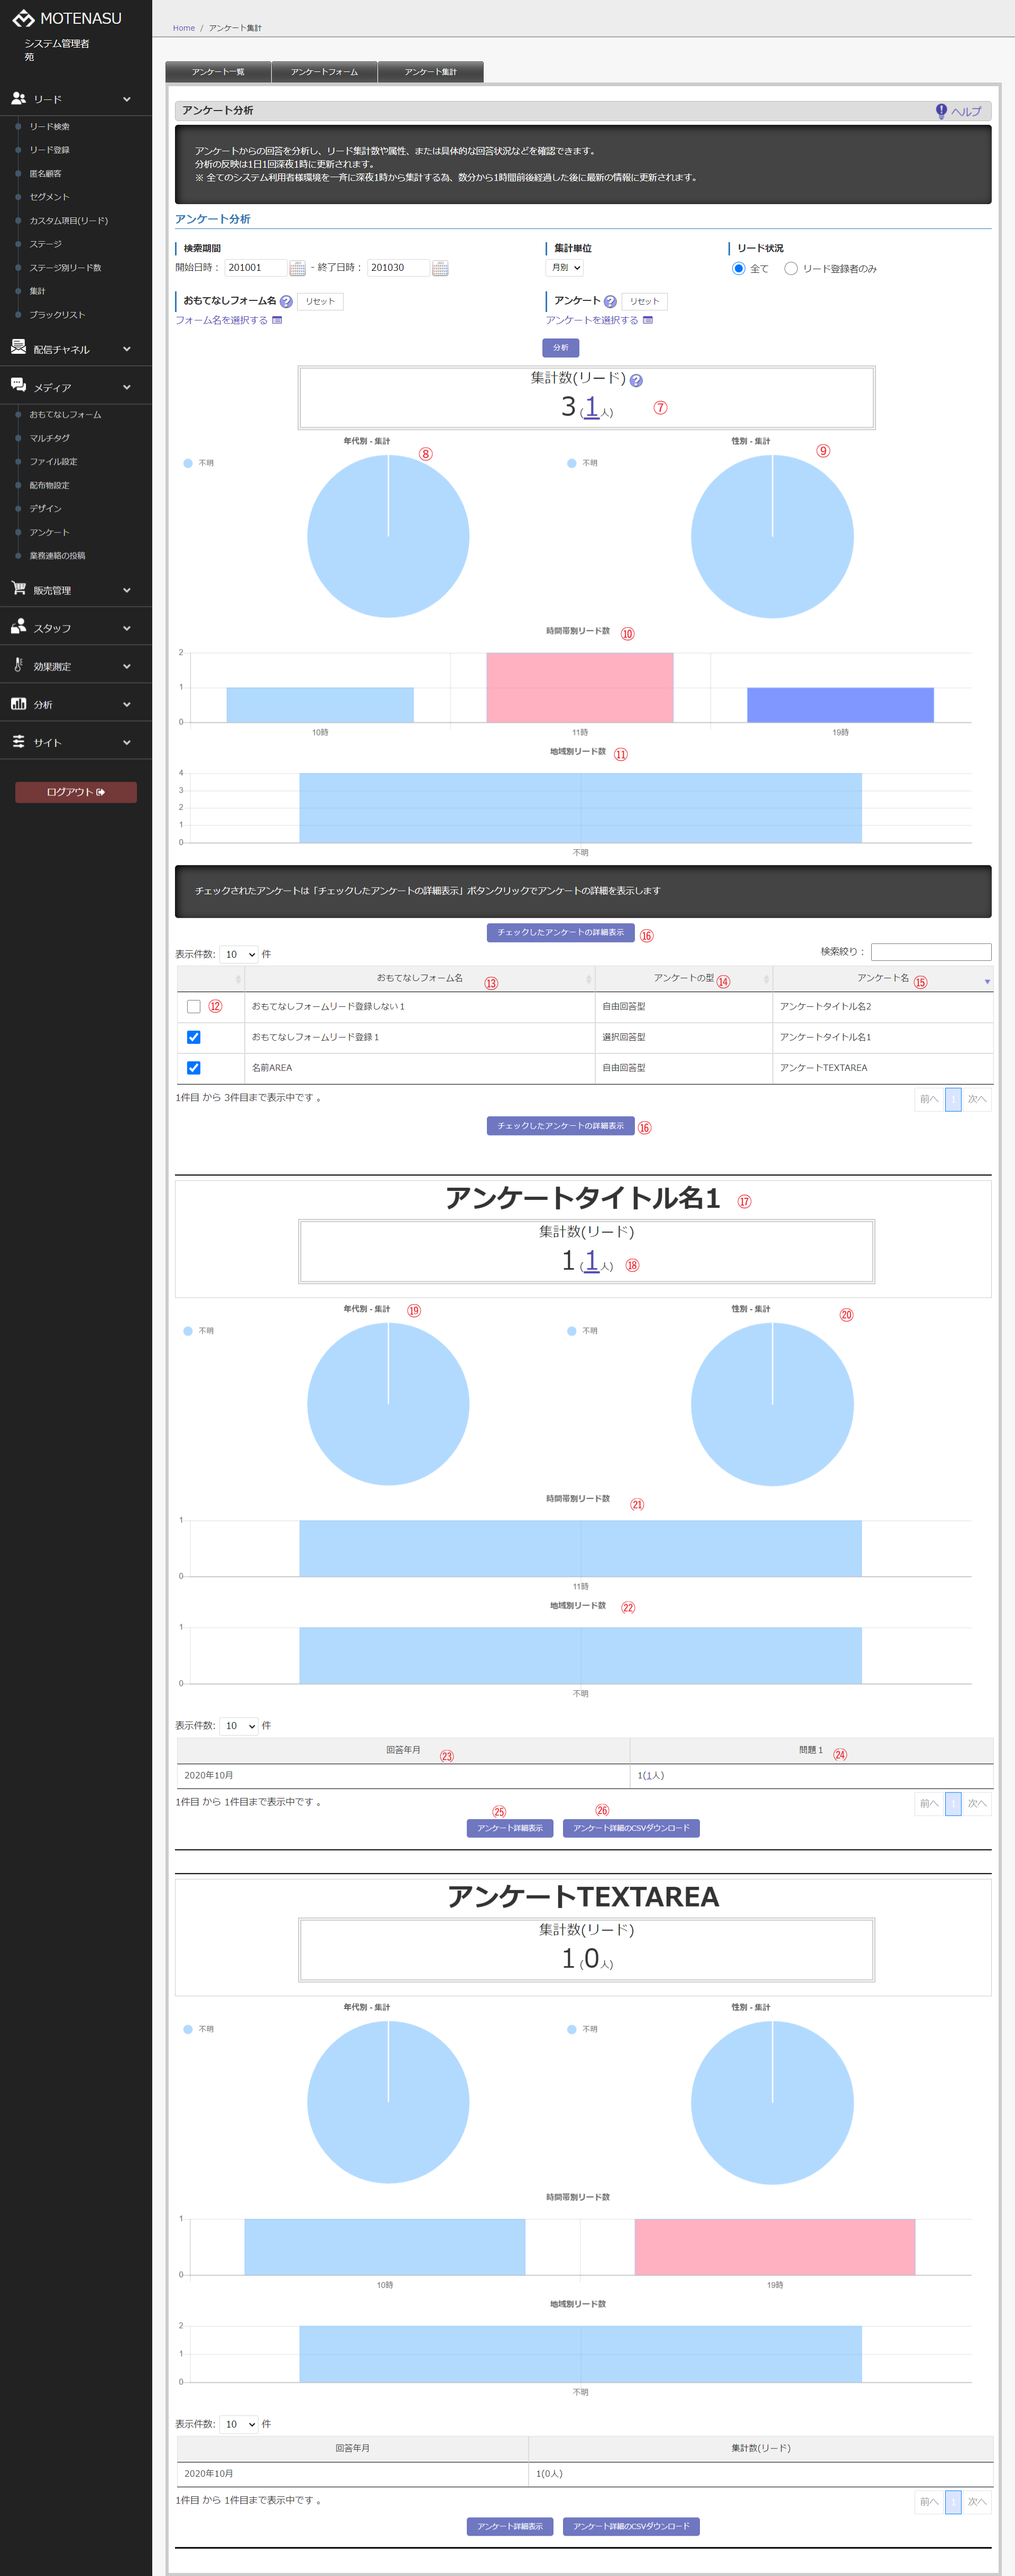Toggle 不明 legend in first 性別 chart
Viewport: 1015px width, 2576px height.
[x=583, y=463]
